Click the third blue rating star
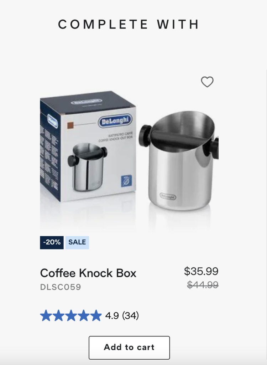This screenshot has height=365, width=267. coord(71,316)
